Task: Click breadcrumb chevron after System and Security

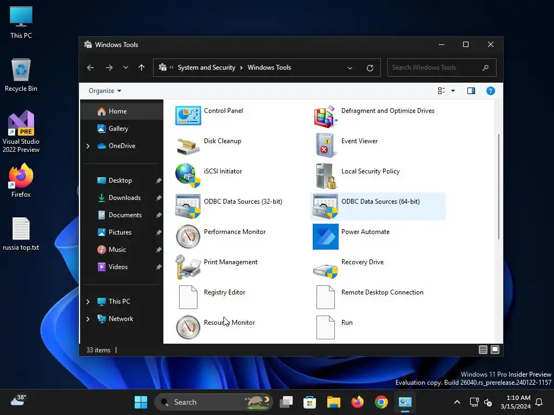Action: pyautogui.click(x=241, y=68)
